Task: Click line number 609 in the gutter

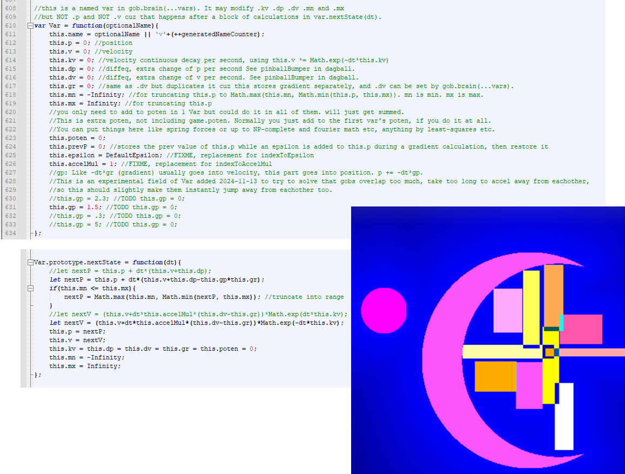Action: (11, 17)
